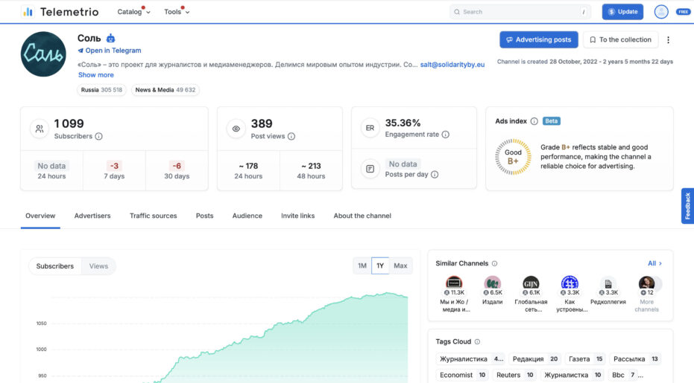Click info icon next to Posts per day
Image resolution: width=694 pixels, height=383 pixels.
[x=435, y=175]
